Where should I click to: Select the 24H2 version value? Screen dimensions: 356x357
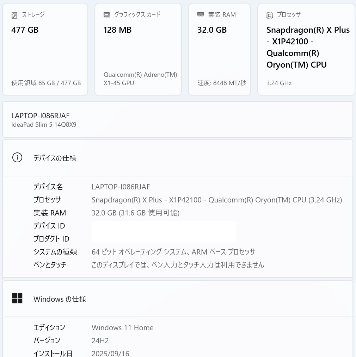(100, 340)
